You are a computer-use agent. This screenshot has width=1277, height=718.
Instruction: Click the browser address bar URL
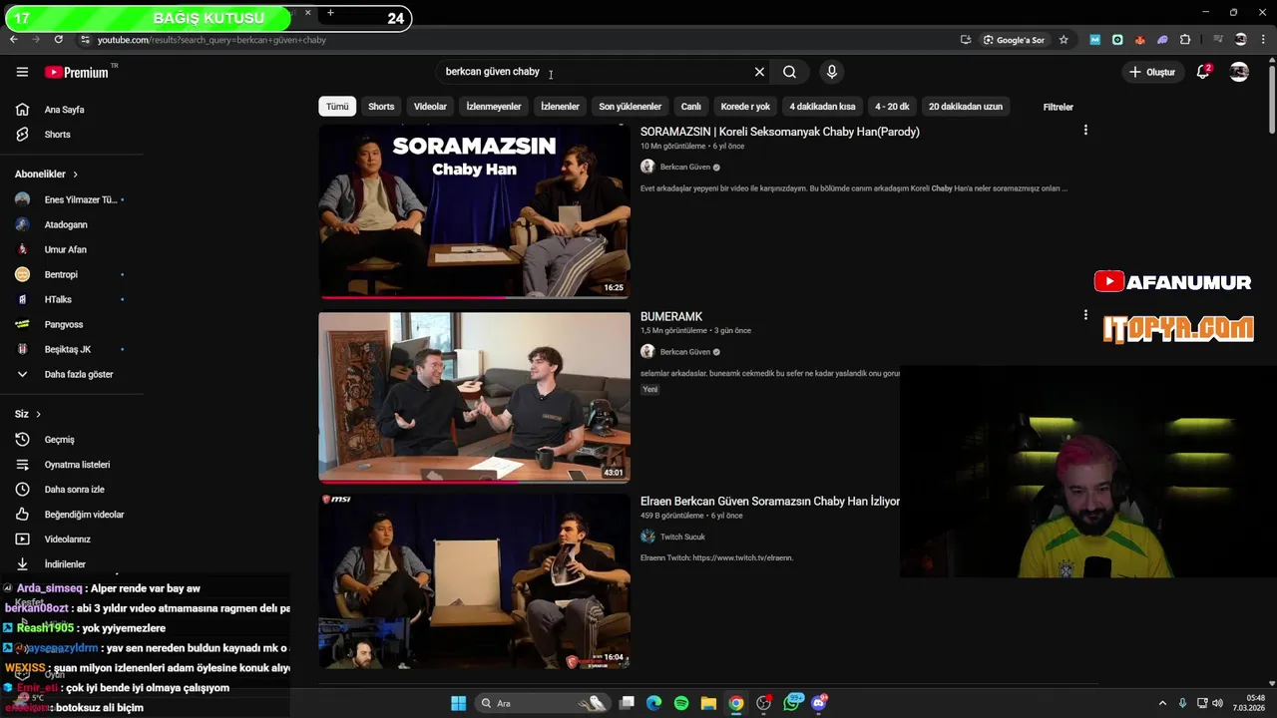click(x=212, y=40)
